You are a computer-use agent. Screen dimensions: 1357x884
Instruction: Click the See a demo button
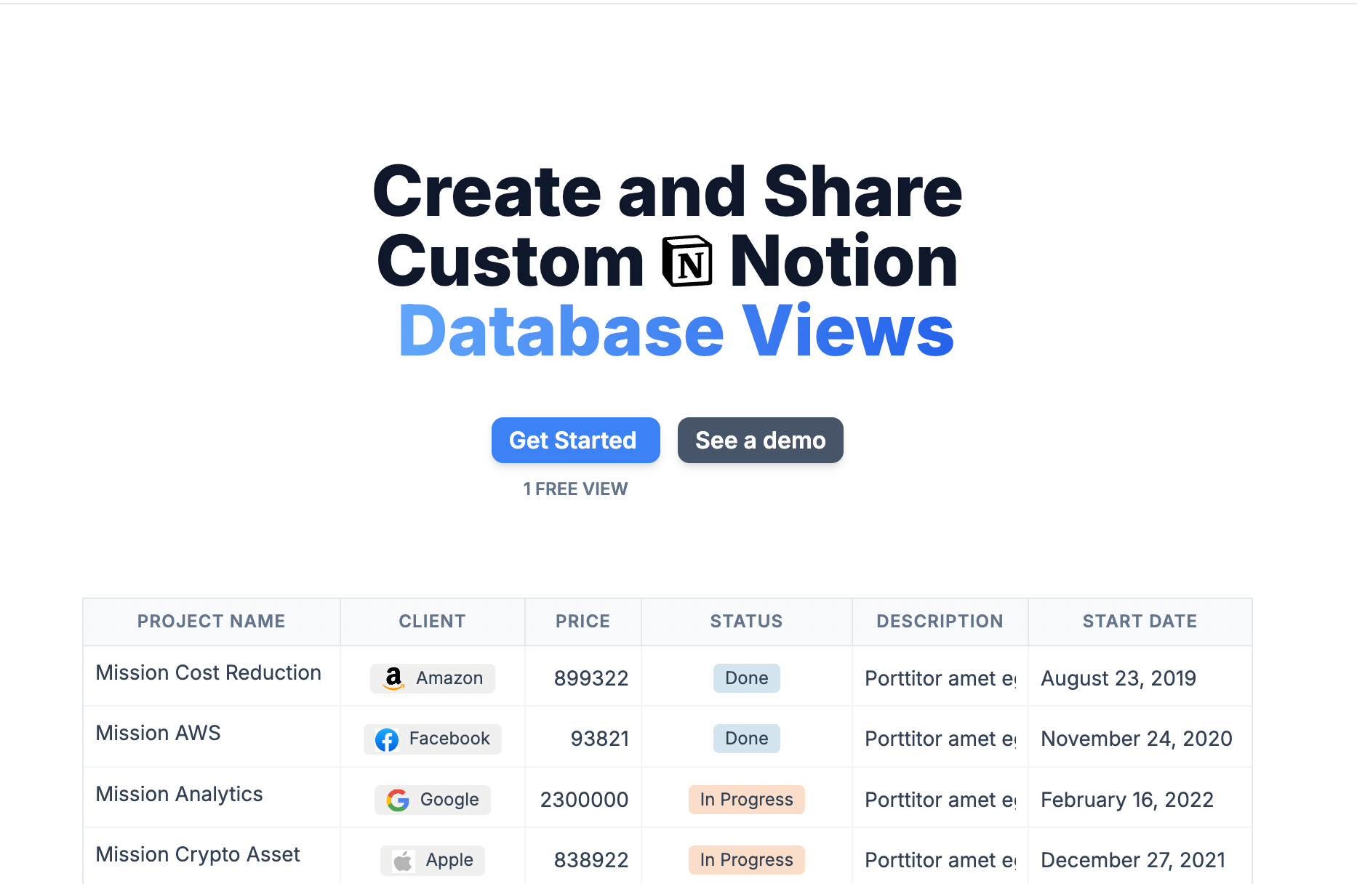(760, 440)
